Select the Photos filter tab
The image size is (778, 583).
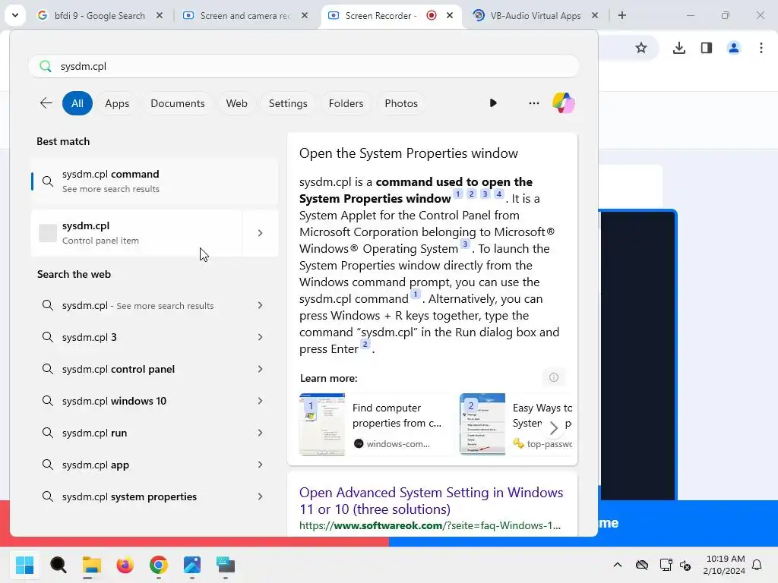(401, 103)
